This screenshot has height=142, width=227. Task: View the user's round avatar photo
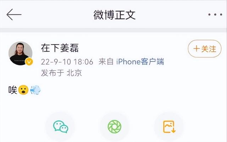click(21, 53)
